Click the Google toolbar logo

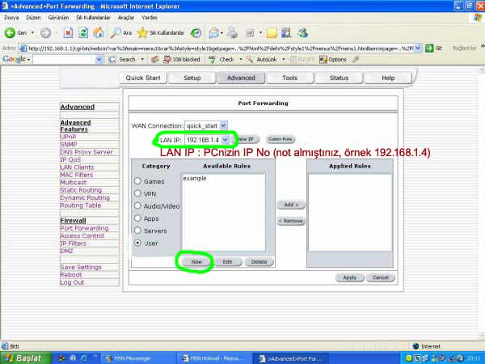[14, 59]
